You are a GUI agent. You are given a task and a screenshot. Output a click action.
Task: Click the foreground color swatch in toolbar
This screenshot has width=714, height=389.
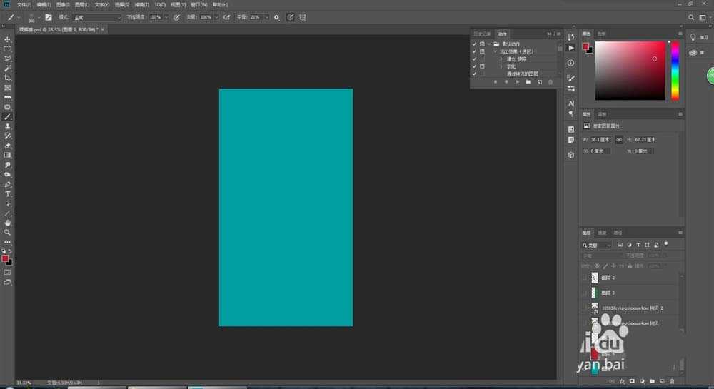5,258
